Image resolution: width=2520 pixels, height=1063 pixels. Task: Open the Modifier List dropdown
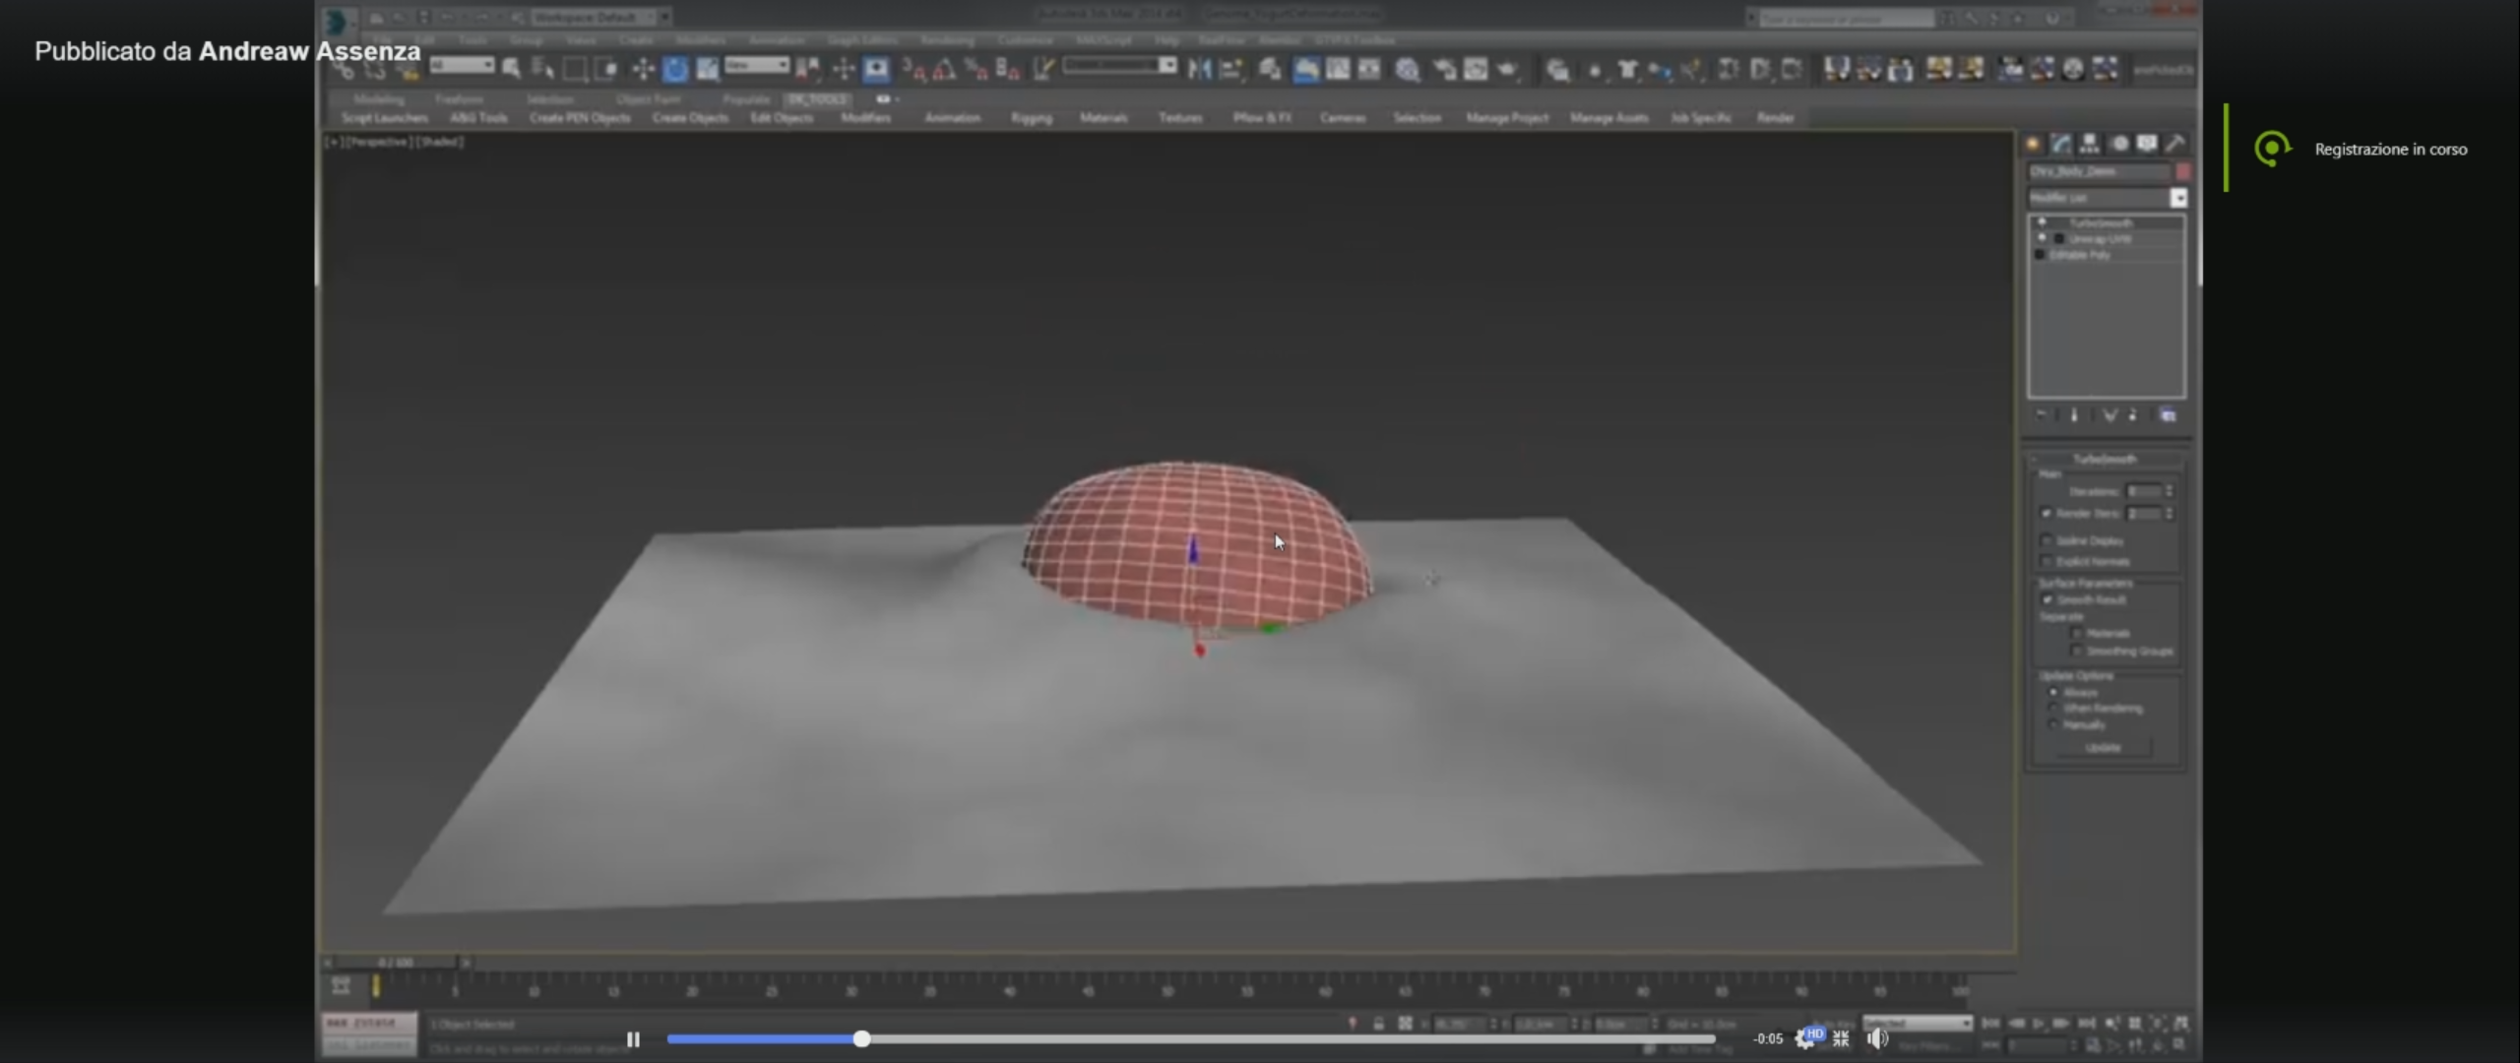tap(2178, 198)
